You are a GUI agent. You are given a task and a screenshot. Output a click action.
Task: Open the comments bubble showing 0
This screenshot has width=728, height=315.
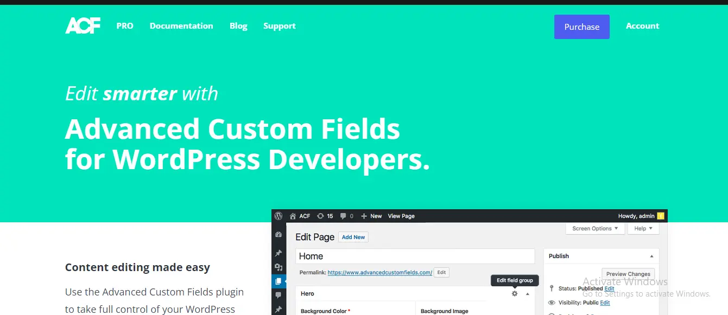347,216
